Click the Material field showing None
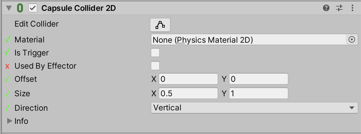 [x=248, y=40]
